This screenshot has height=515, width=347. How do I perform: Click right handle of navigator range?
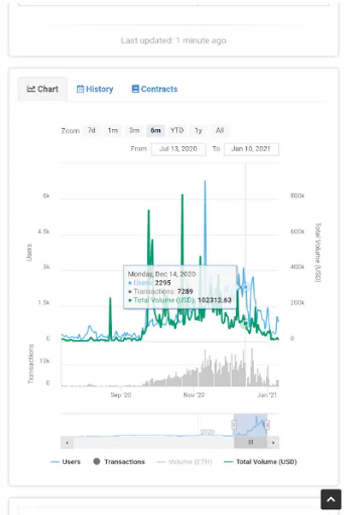[x=267, y=425]
